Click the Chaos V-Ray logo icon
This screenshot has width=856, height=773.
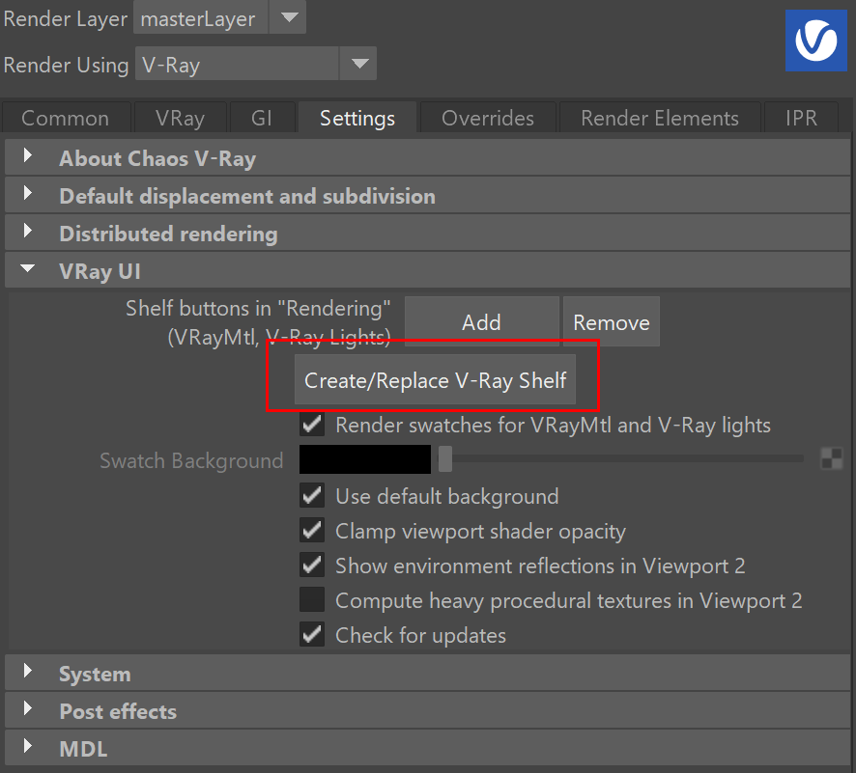[x=816, y=41]
